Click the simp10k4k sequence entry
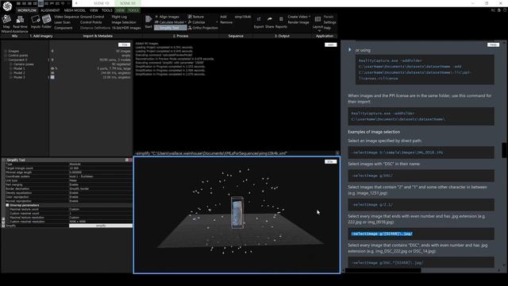Image resolution: width=508 pixels, height=286 pixels. (x=243, y=17)
